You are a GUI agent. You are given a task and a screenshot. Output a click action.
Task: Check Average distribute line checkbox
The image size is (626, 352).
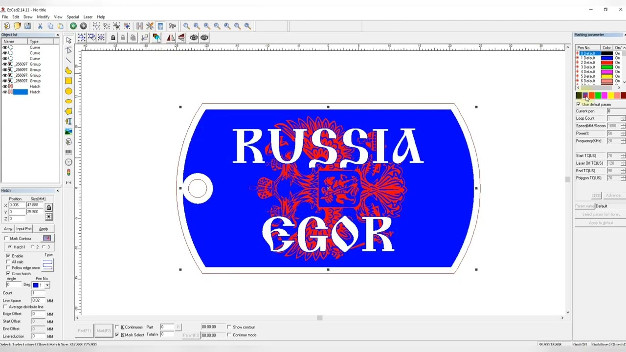(x=5, y=307)
